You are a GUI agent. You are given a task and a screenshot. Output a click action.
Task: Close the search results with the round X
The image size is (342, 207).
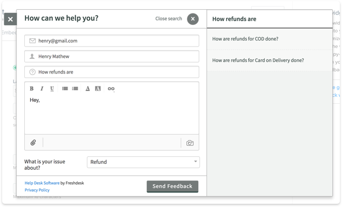tap(193, 19)
